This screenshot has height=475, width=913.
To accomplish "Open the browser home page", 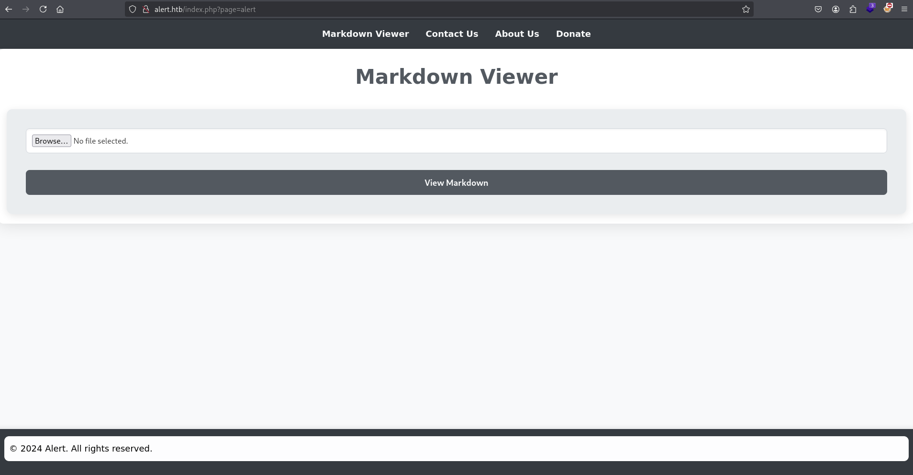I will coord(60,9).
